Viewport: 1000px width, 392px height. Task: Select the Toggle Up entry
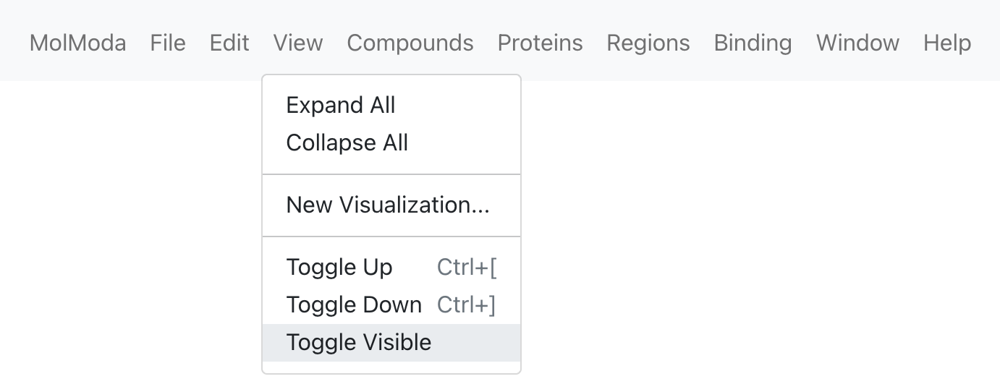(x=391, y=268)
